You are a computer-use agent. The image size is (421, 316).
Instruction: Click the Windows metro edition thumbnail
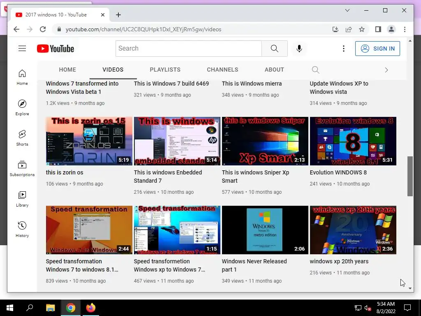point(265,230)
